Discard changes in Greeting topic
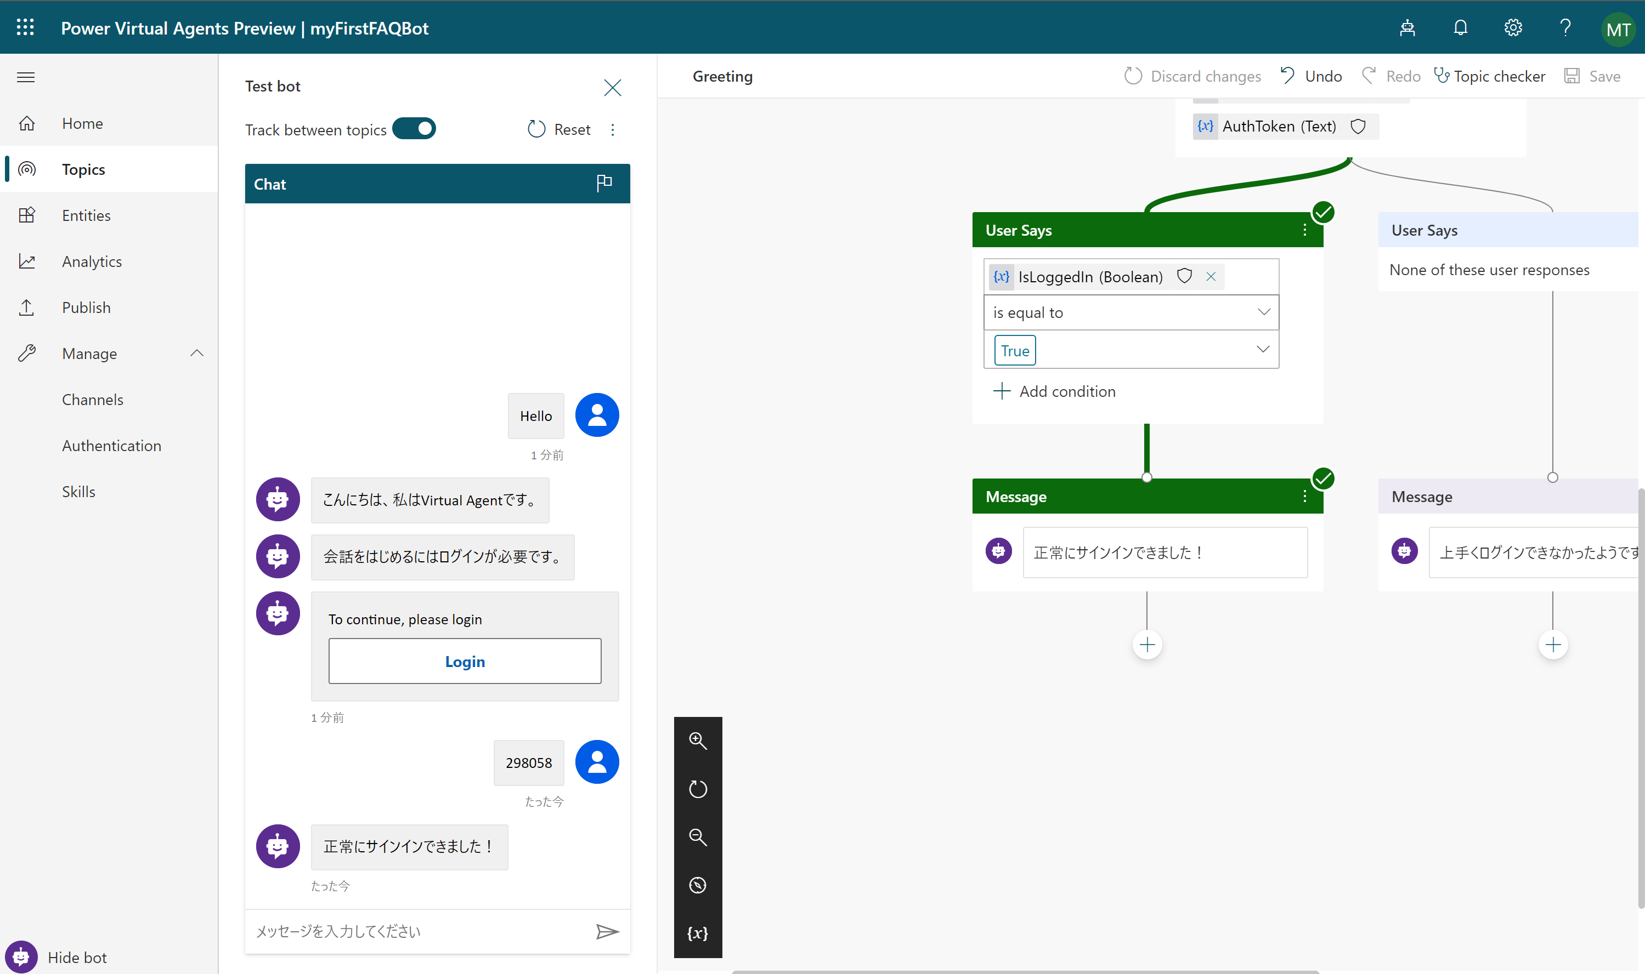This screenshot has width=1645, height=974. (1192, 76)
